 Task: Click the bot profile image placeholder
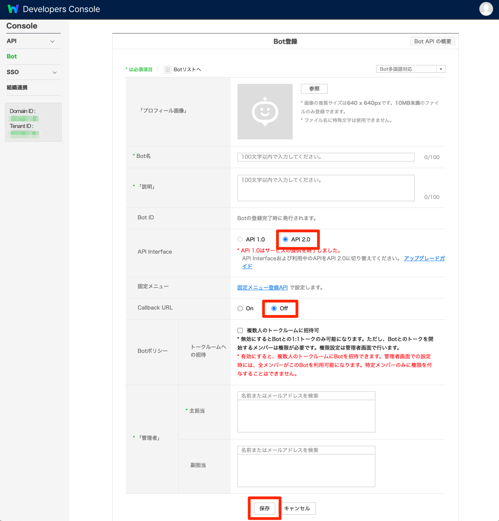pos(265,111)
